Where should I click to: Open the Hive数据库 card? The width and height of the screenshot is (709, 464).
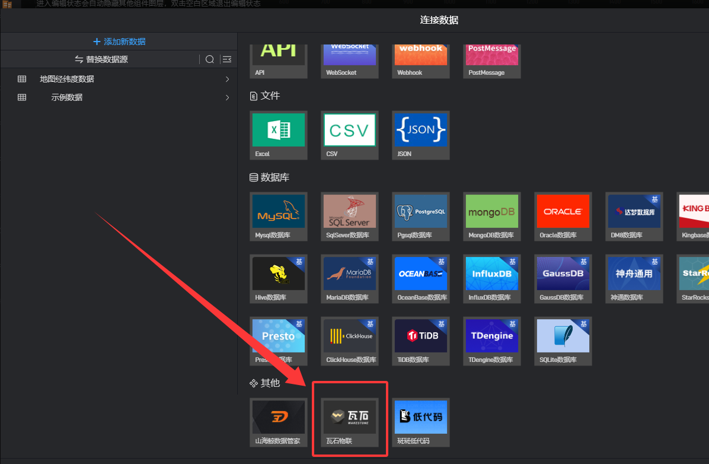(278, 279)
